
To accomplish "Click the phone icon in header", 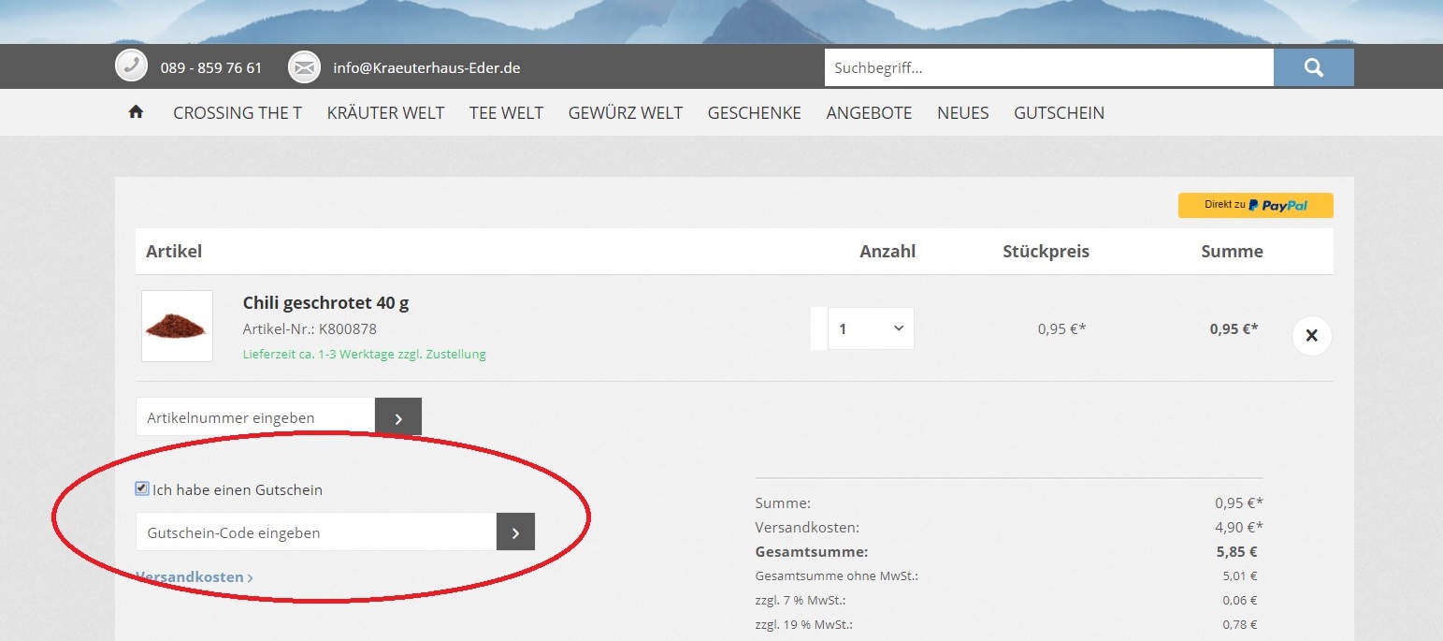I will pos(132,67).
